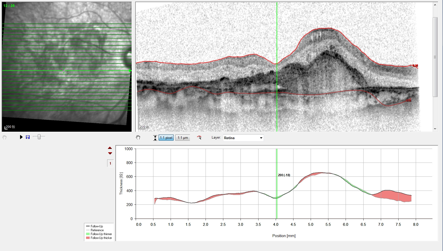Select the hand tool under OCT scan
Viewport: 443px width, 251px height.
138,138
